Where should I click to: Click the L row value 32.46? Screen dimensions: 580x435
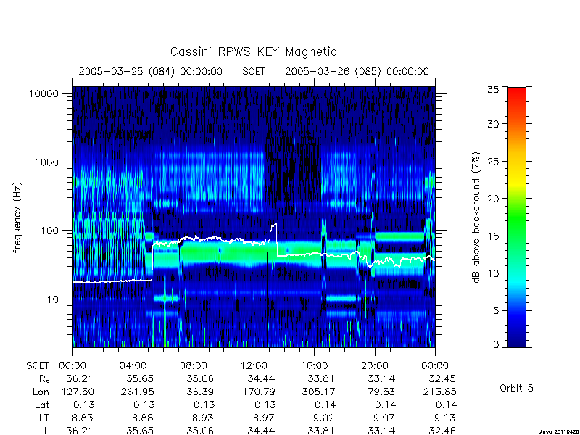444,431
